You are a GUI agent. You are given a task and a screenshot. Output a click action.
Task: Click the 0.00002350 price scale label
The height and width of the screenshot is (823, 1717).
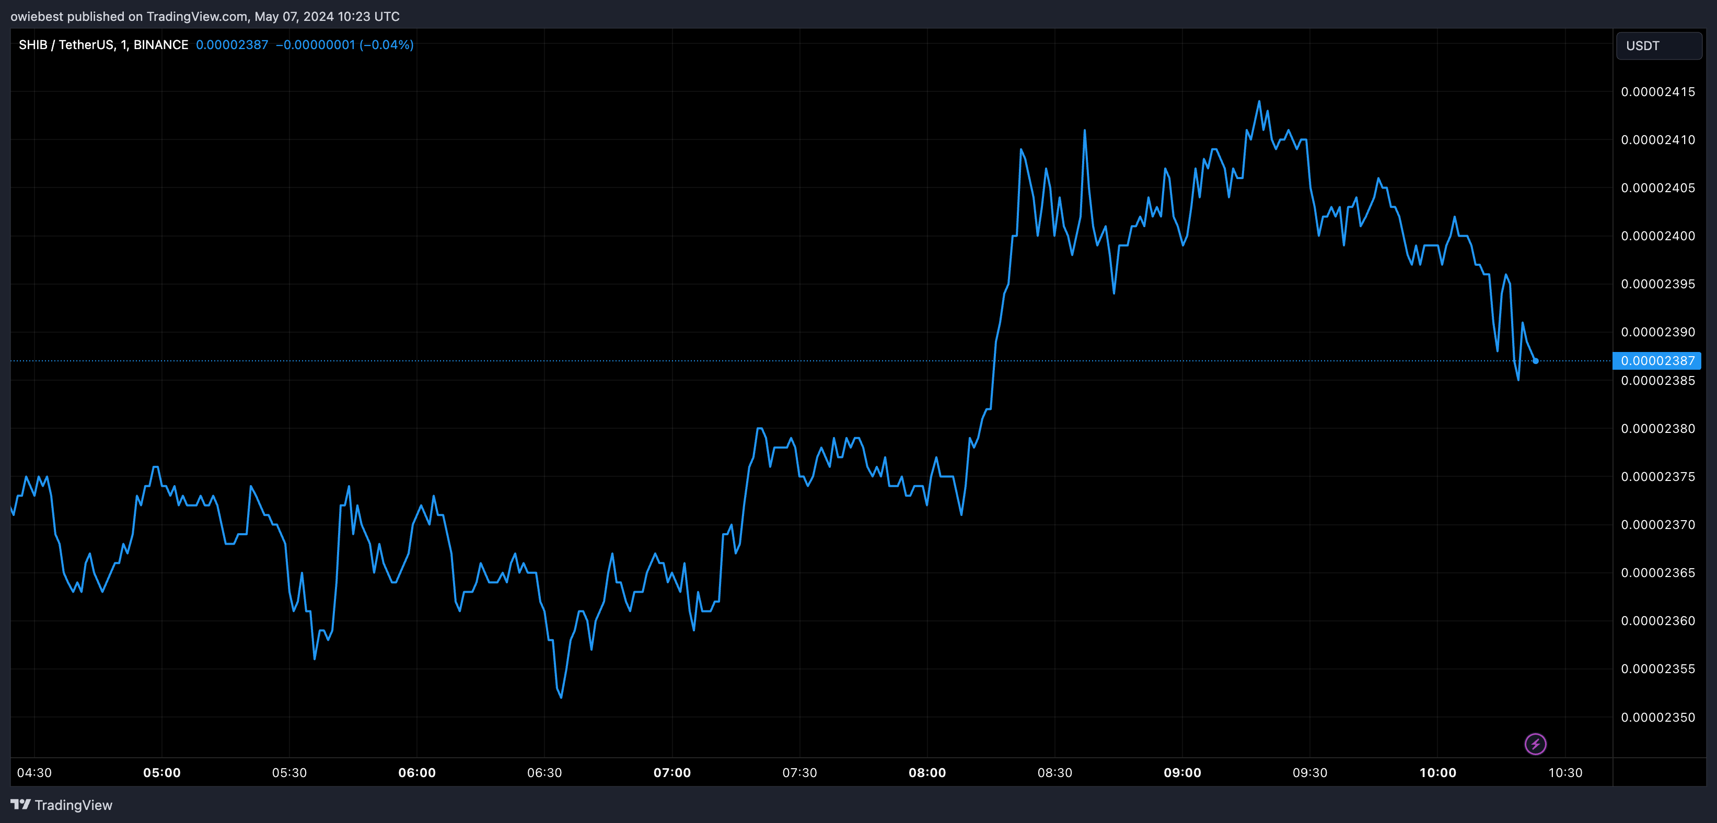tap(1657, 718)
